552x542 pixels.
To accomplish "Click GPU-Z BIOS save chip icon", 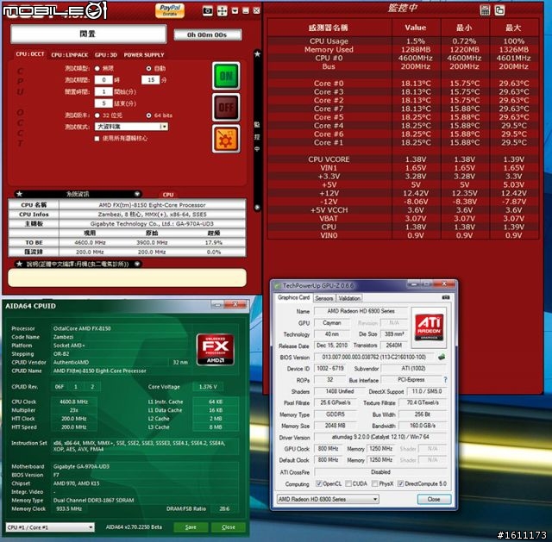I will coord(442,357).
